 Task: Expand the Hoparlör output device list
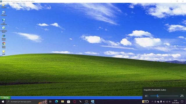click(x=184, y=90)
